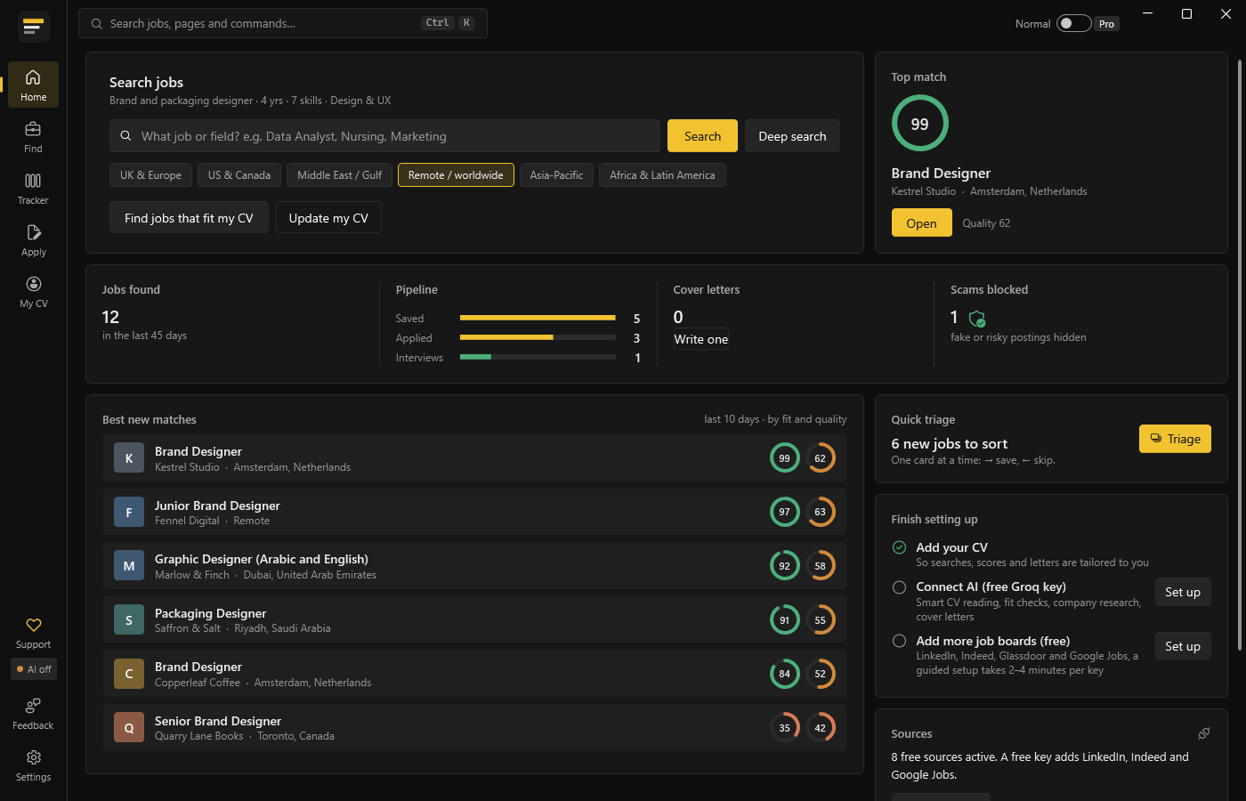Click the quality score 55 ring
The width and height of the screenshot is (1246, 801).
(820, 619)
